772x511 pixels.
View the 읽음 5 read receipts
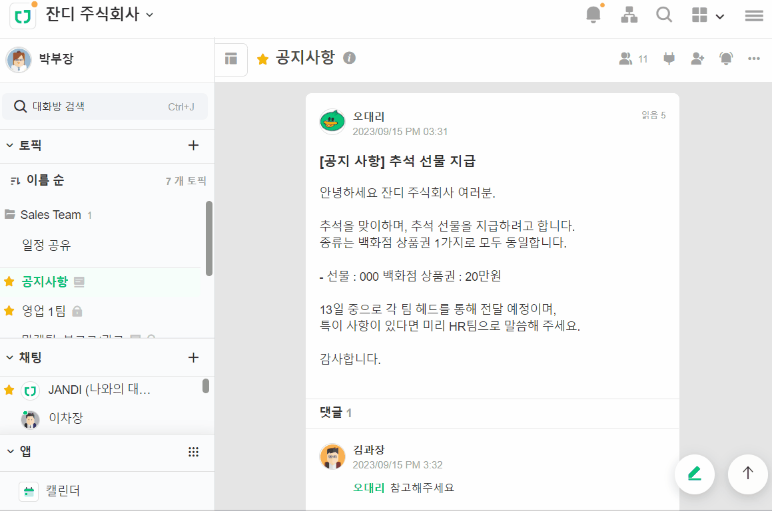[x=653, y=115]
